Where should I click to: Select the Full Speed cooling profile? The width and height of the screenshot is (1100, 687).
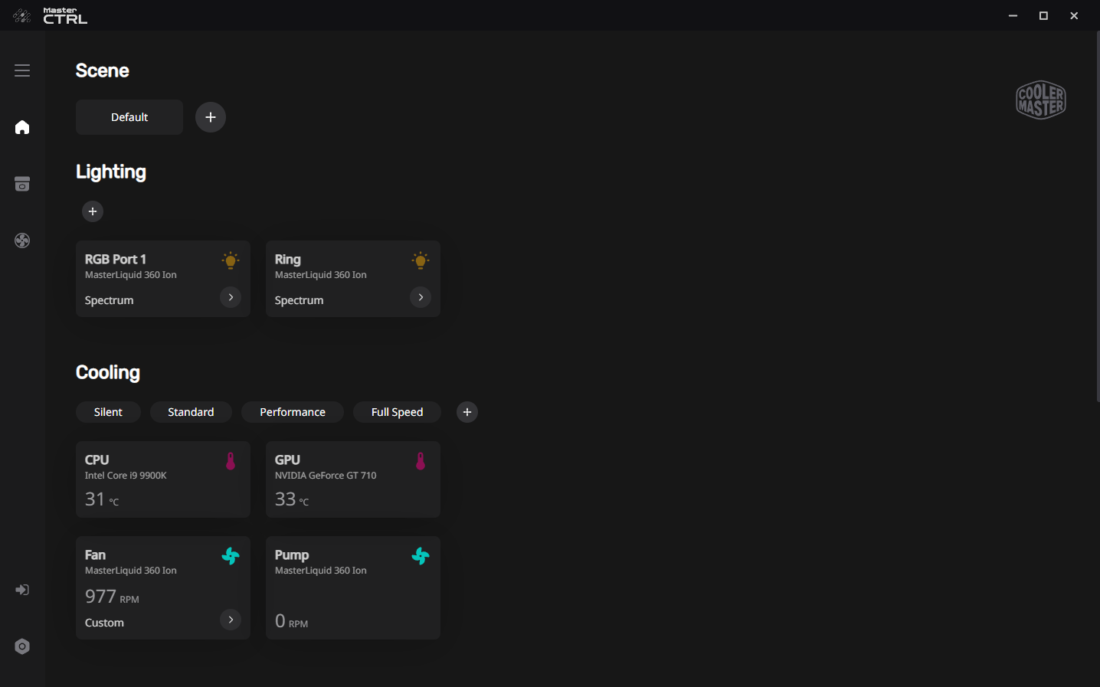point(397,412)
